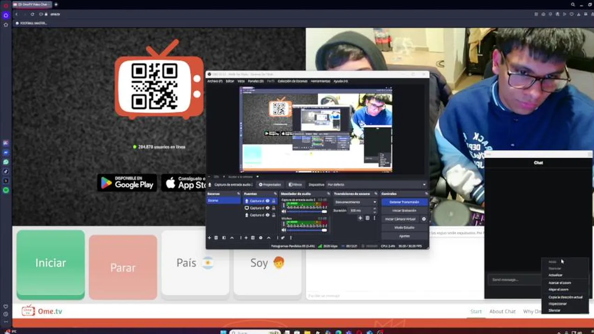Open Opera home icon in the sidebar
The height and width of the screenshot is (334, 594).
(6, 15)
